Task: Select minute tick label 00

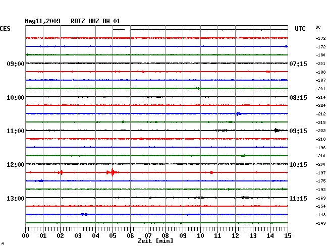Action: point(26,236)
